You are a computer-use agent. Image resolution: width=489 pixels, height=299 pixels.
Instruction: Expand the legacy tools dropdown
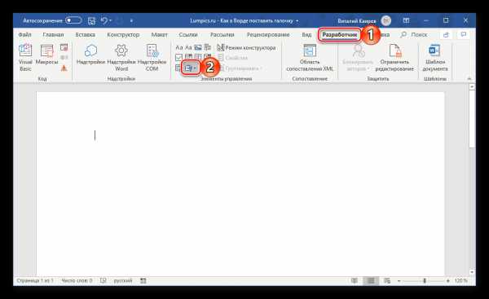point(190,68)
